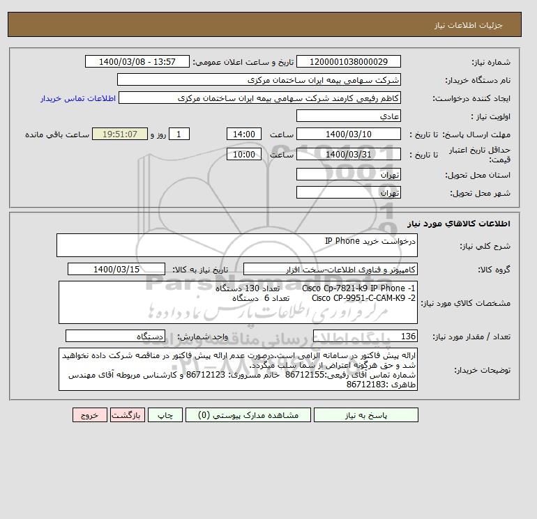This screenshot has height=519, width=537.
Task: Click label تاریخ و ساعت اعلان عمومی
Action: pos(243,62)
